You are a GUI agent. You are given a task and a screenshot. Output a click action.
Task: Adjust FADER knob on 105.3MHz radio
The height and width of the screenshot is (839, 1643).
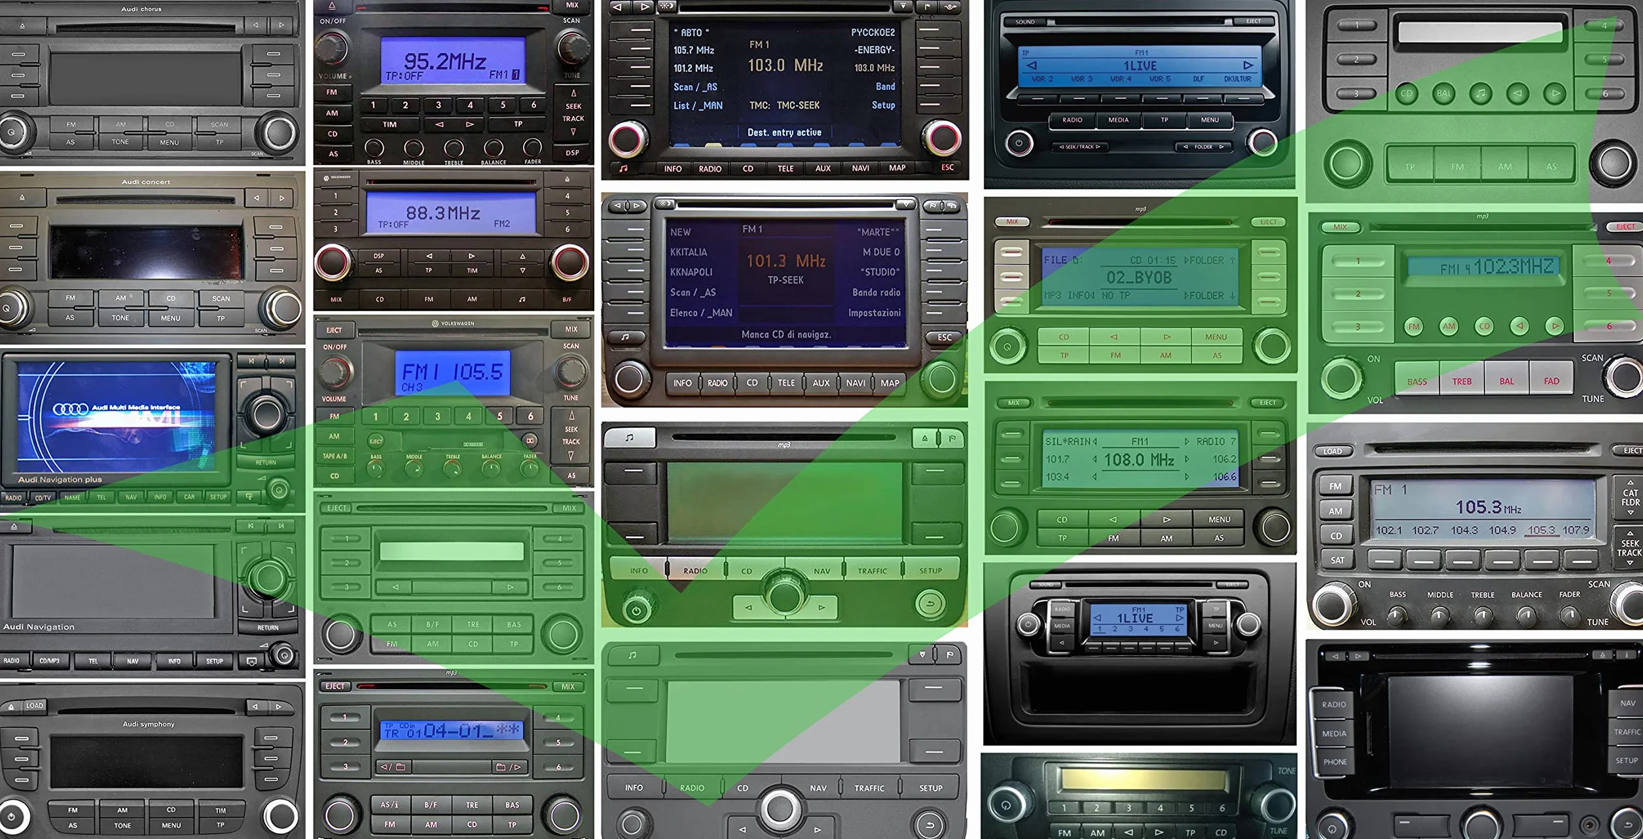(1568, 615)
